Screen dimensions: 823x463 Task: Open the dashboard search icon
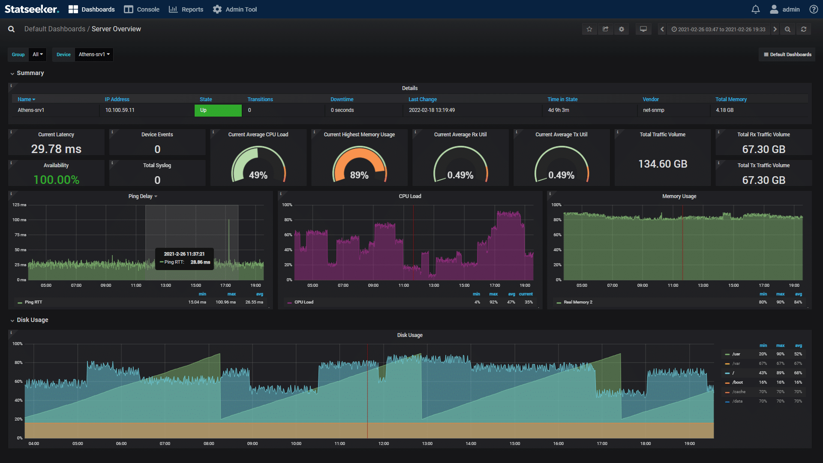coord(12,29)
